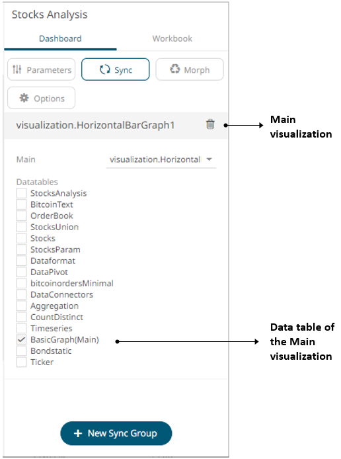Viewport: 341px width, 459px height.
Task: Select the Timeseries datatable checkbox
Action: click(x=21, y=329)
